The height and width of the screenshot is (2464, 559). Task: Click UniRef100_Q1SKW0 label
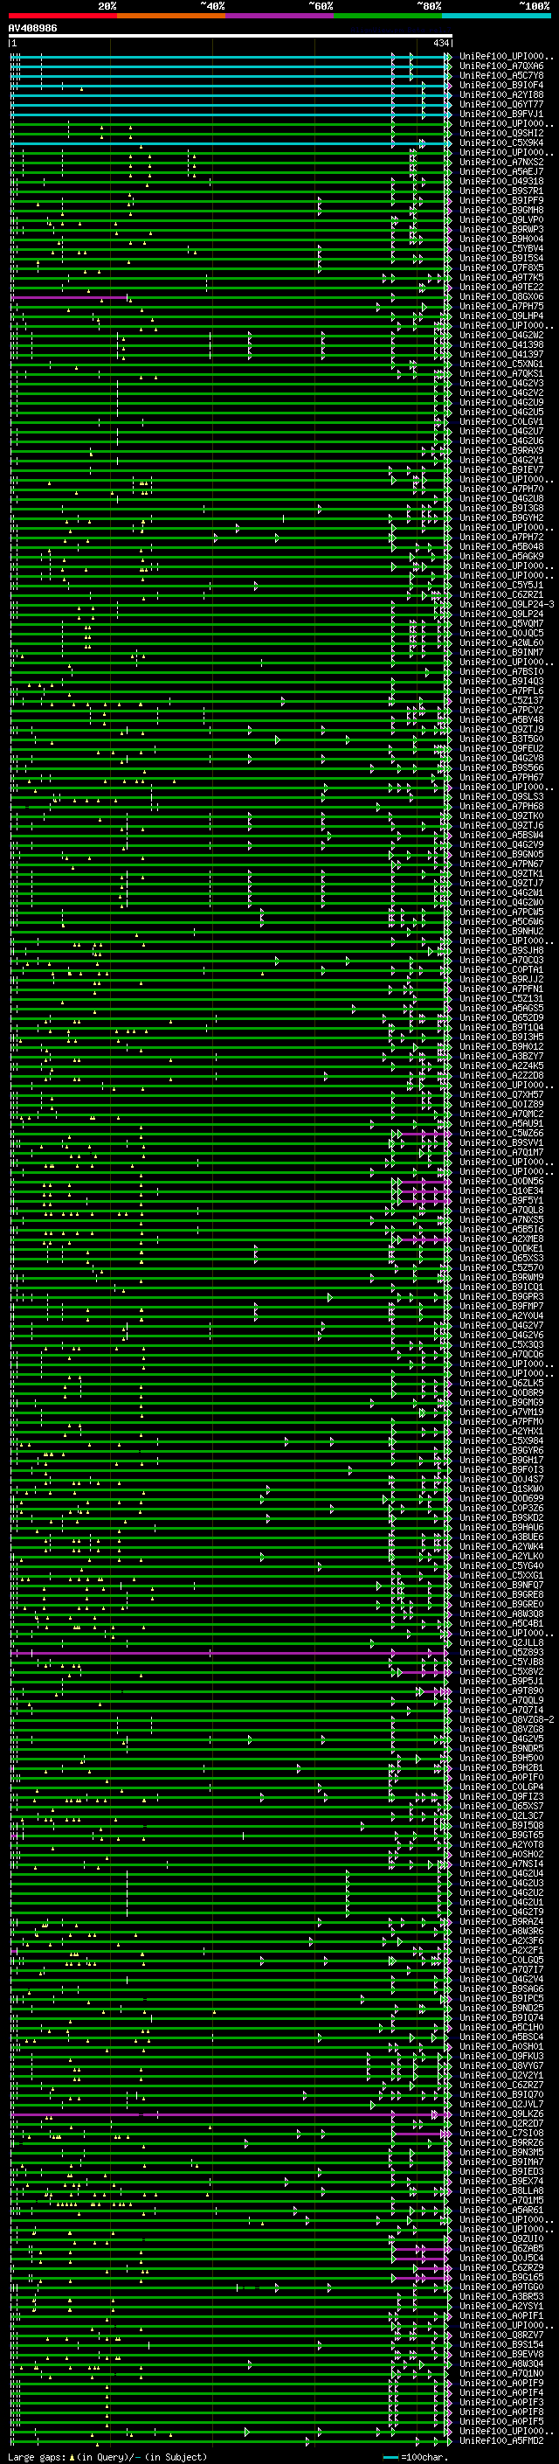[501, 1489]
